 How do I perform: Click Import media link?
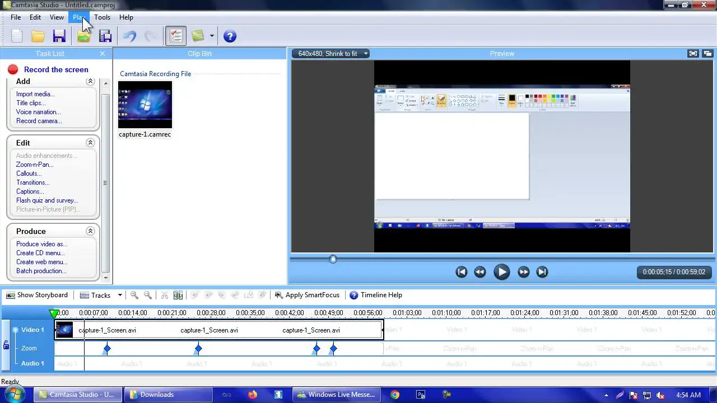[35, 94]
